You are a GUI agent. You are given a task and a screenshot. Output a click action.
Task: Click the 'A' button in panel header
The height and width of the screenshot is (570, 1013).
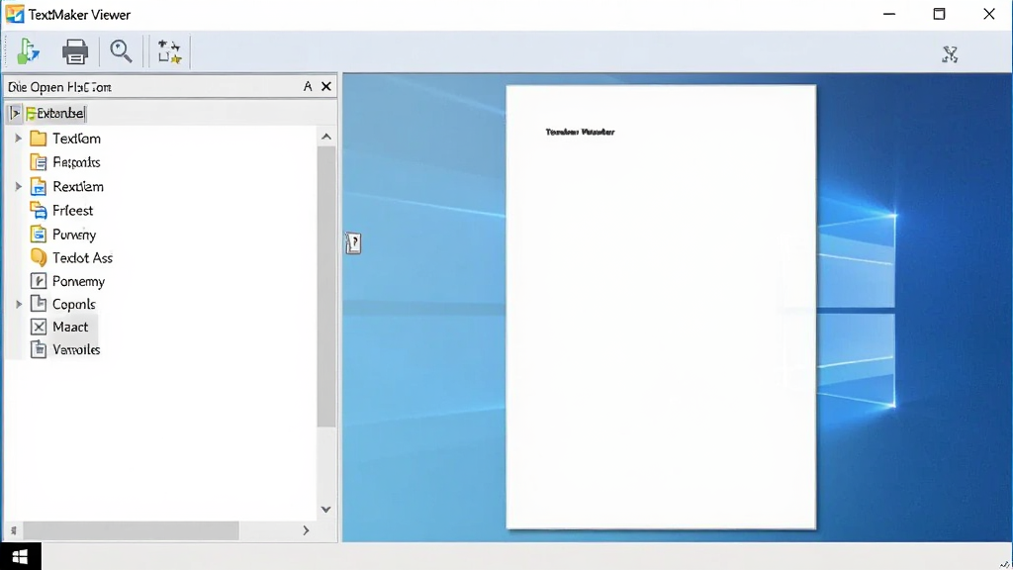point(308,87)
